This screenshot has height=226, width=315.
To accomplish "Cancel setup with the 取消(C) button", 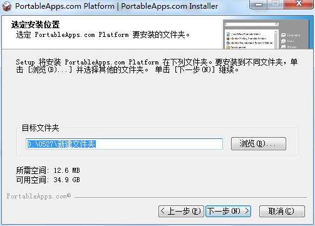I will pos(282,211).
